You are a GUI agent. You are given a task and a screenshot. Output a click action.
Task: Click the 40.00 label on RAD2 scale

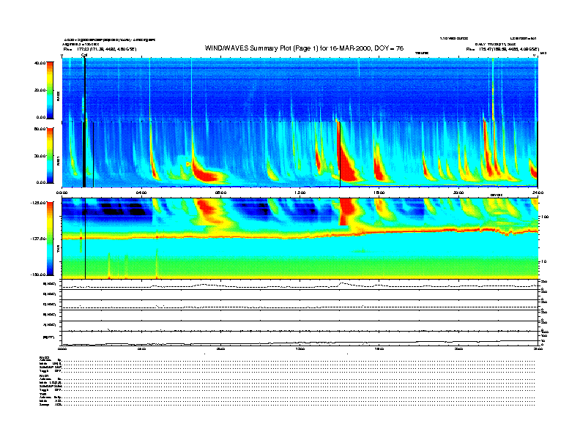coord(40,63)
